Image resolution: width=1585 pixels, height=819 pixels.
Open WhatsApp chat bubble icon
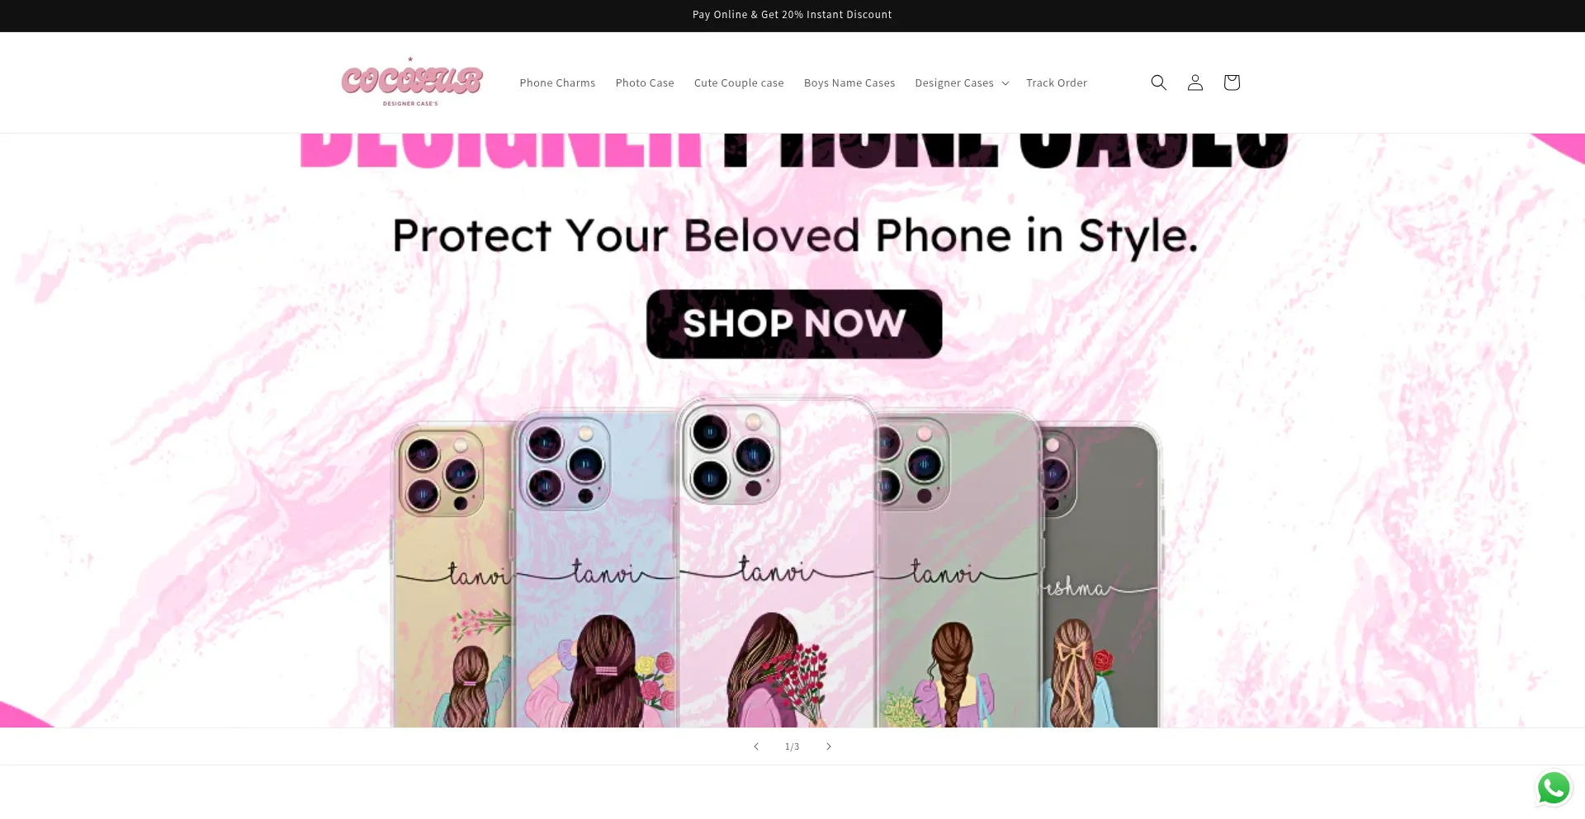point(1554,788)
